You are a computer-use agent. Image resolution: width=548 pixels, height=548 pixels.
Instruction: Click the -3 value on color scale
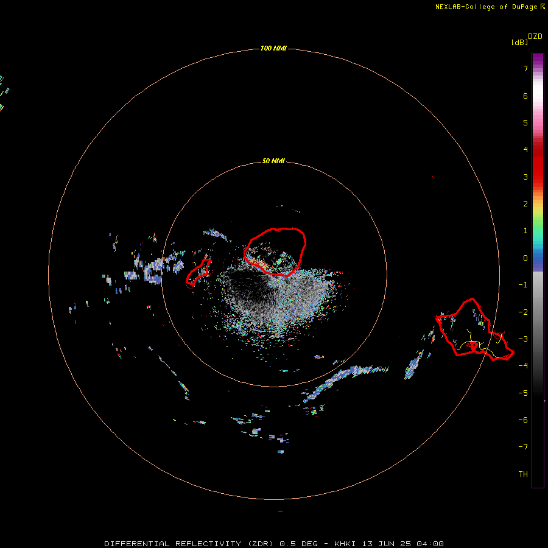(x=523, y=339)
